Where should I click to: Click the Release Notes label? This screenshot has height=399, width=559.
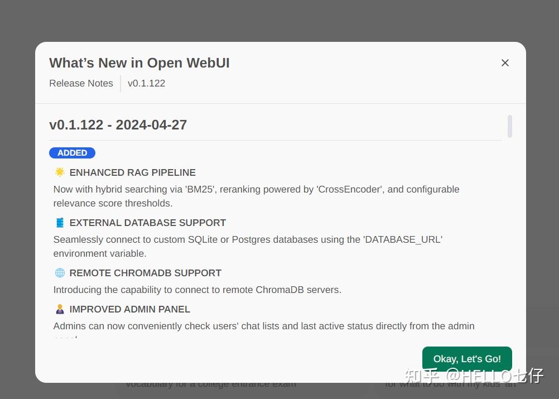(x=81, y=84)
